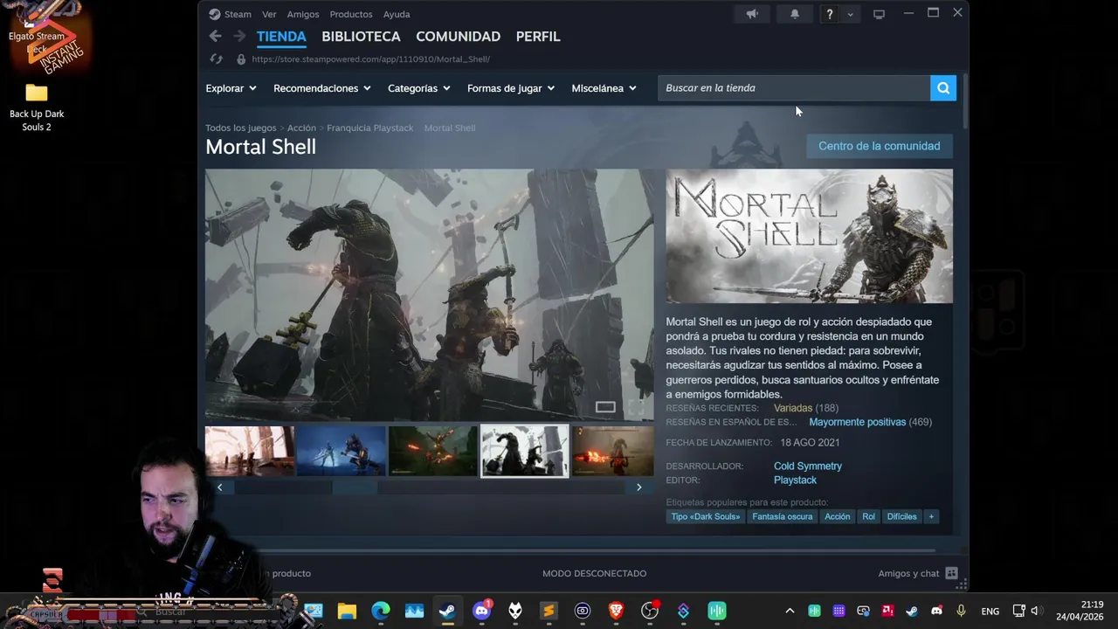This screenshot has width=1118, height=629.
Task: Open the Playstack publisher link
Action: [x=795, y=480]
